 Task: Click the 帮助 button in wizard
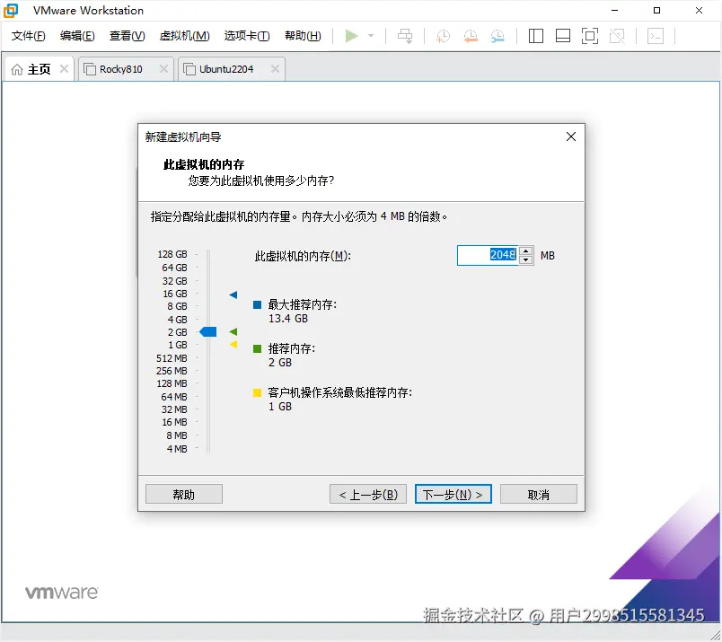pos(184,494)
